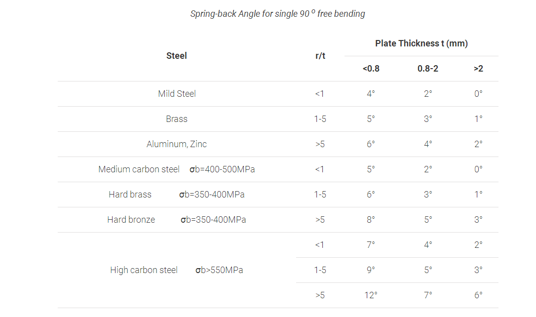The image size is (536, 317).
Task: Open the Aluminum, Zinc link
Action: click(x=177, y=144)
